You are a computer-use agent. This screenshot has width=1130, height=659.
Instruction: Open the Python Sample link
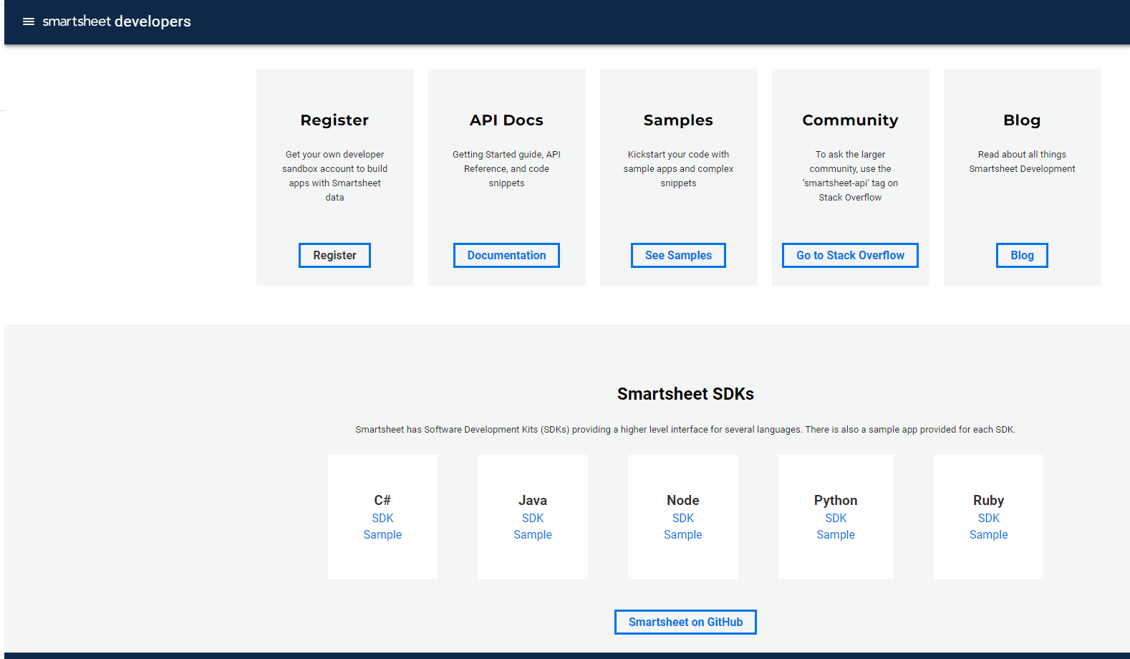click(836, 535)
